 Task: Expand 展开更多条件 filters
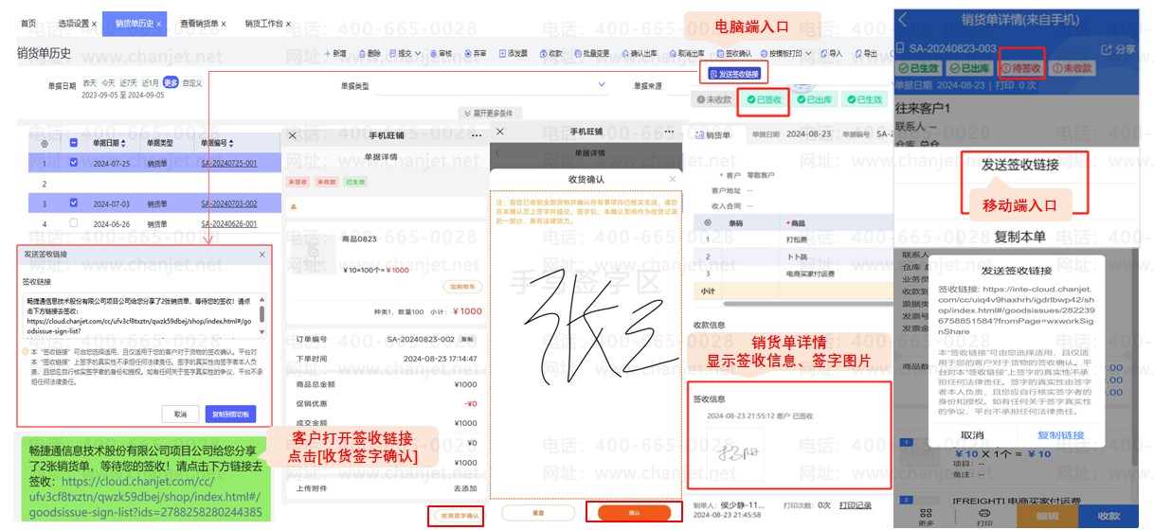tap(491, 113)
